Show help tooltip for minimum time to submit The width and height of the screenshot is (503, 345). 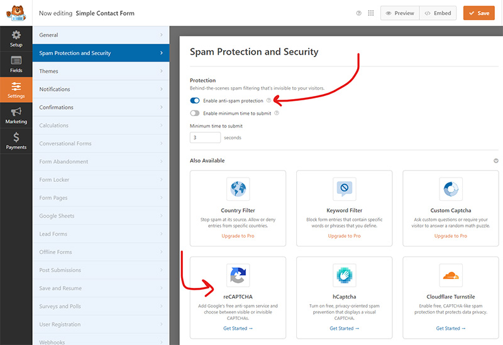[x=277, y=113]
